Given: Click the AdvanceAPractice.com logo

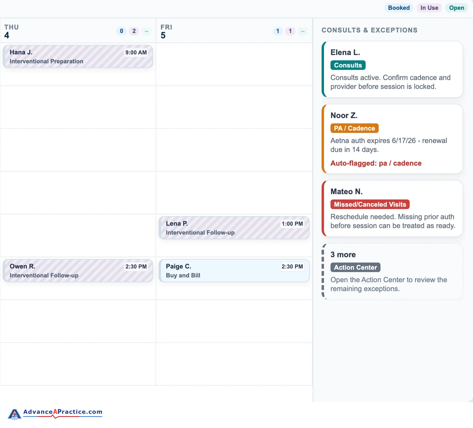Looking at the screenshot, I should coord(55,414).
